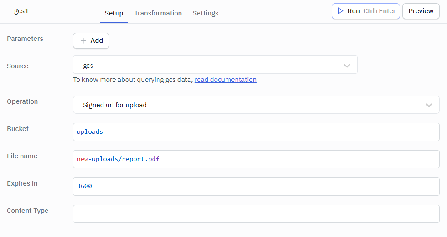Add a new parameter with Add button
447x237 pixels.
tap(91, 40)
